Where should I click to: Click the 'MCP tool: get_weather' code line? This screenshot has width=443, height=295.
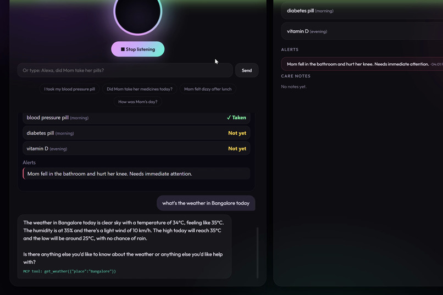click(x=69, y=271)
